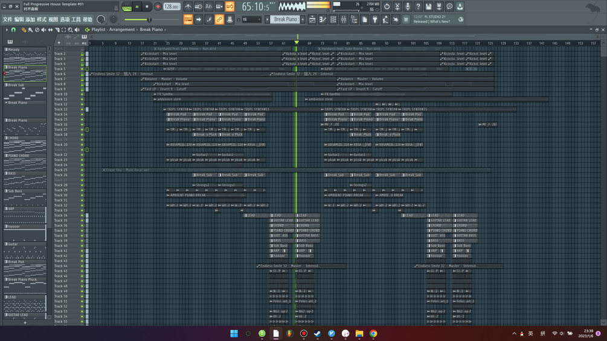This screenshot has width=607, height=341.
Task: Click the master volume knob
Action: pyautogui.click(x=101, y=19)
